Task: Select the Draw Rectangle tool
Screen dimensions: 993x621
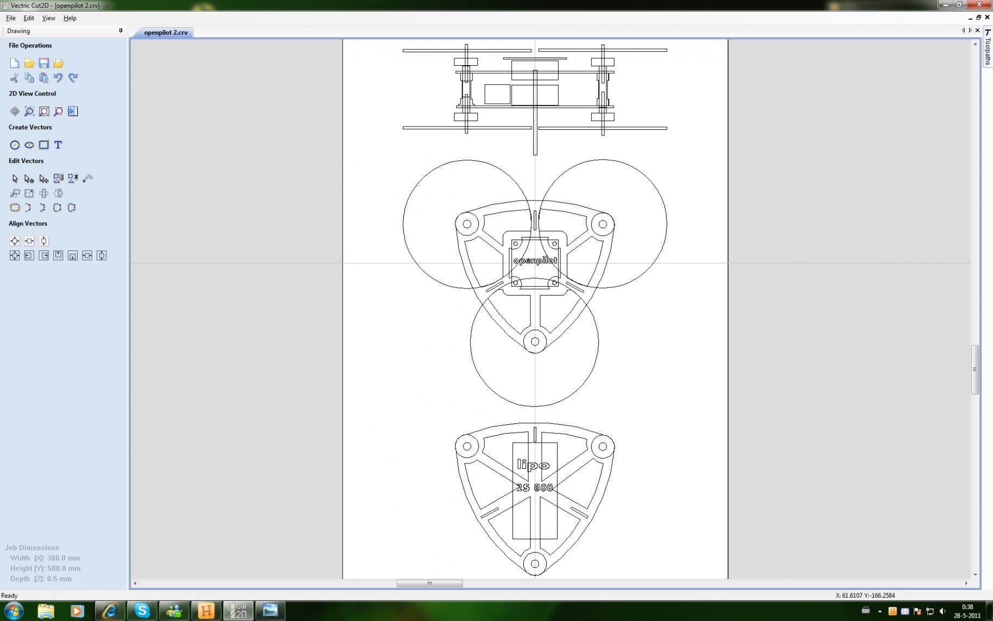Action: tap(44, 145)
